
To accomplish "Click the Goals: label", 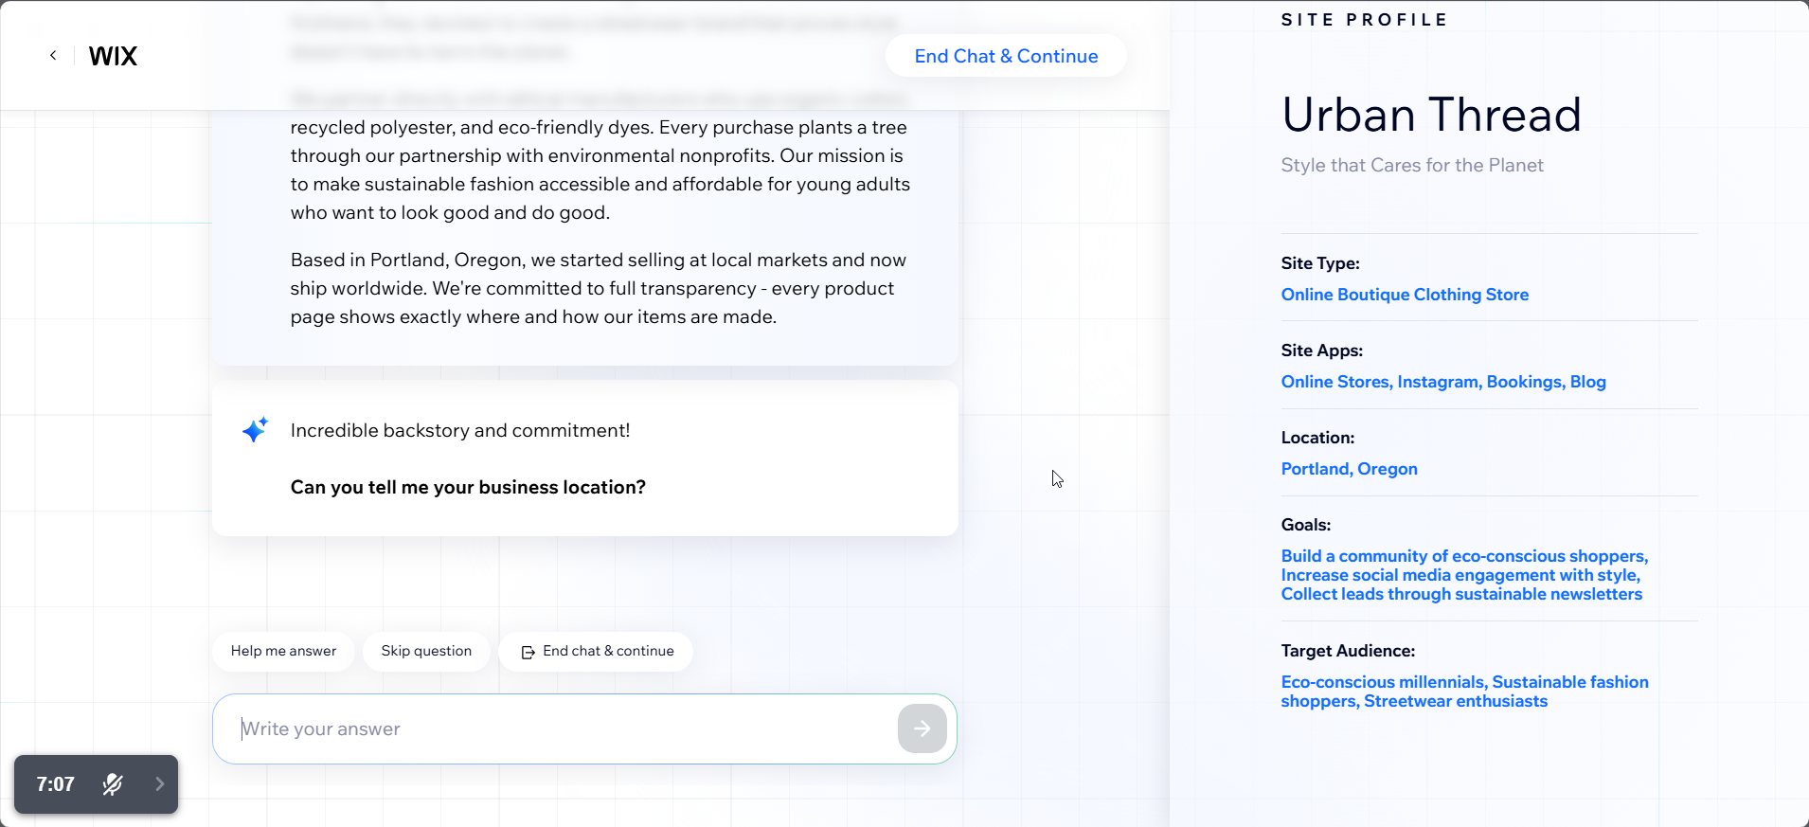I will tap(1306, 525).
